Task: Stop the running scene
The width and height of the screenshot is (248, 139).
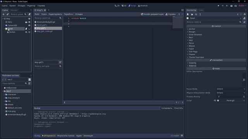Action: pos(227,6)
